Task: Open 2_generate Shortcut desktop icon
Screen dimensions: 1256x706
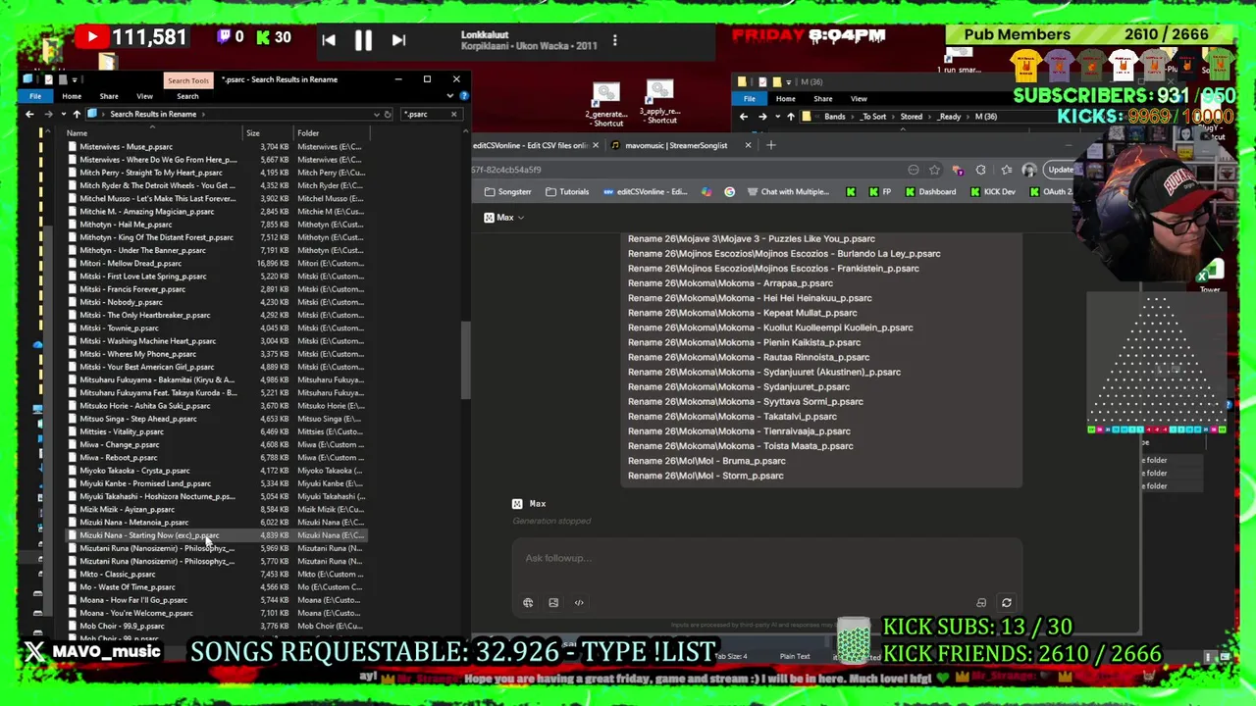Action: (x=606, y=105)
